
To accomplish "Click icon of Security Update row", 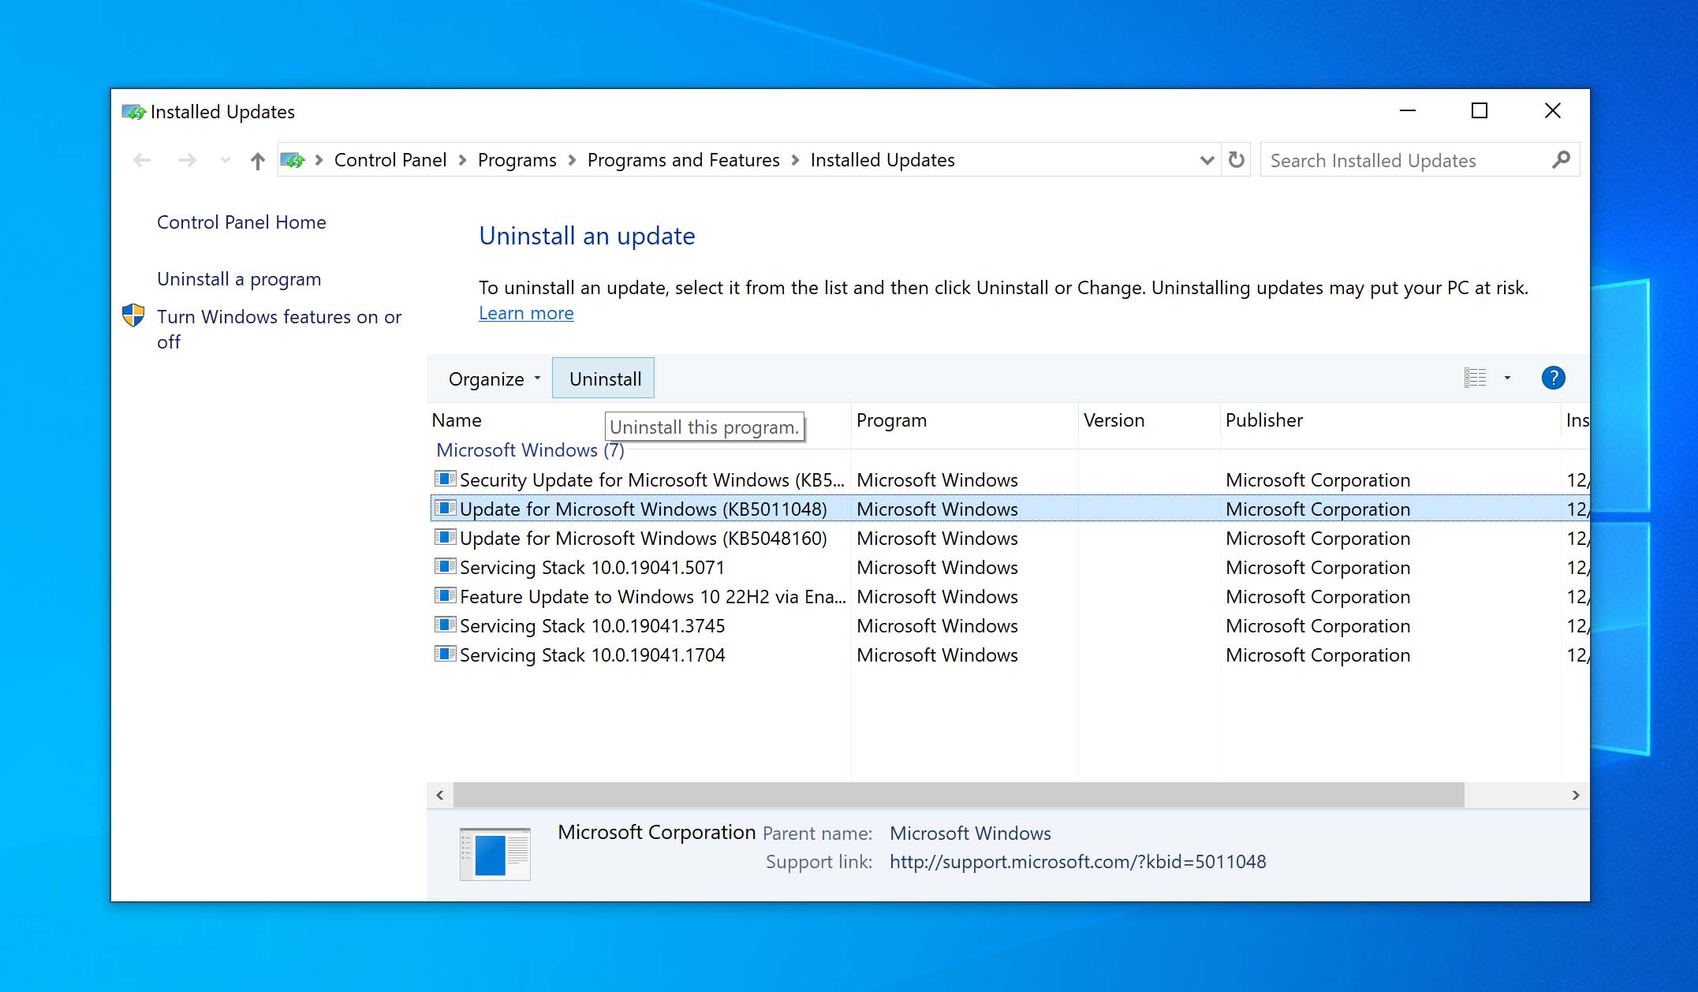I will [445, 479].
